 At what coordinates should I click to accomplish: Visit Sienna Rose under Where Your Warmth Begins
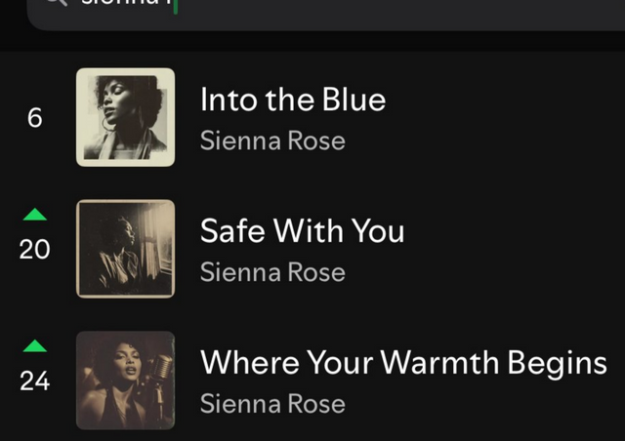click(x=272, y=403)
